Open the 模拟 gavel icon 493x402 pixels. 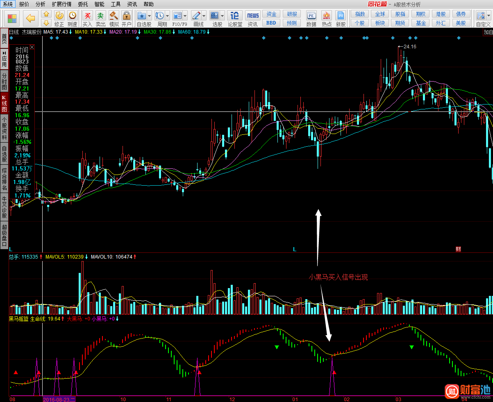click(114, 15)
